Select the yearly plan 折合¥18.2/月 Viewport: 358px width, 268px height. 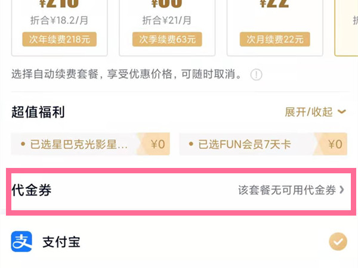point(60,21)
